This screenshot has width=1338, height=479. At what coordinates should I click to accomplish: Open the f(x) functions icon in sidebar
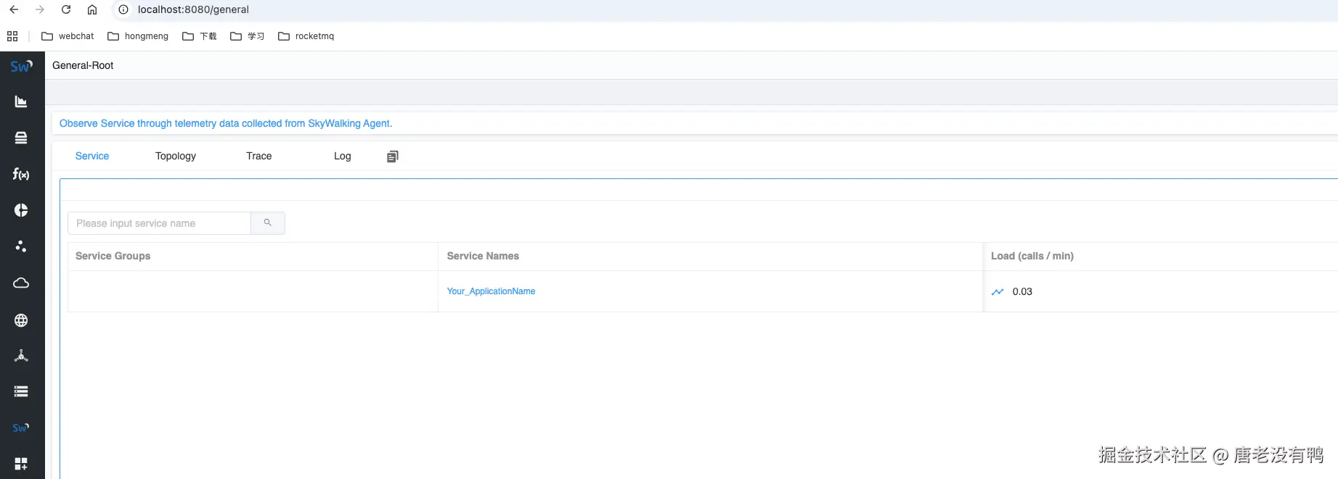point(21,174)
